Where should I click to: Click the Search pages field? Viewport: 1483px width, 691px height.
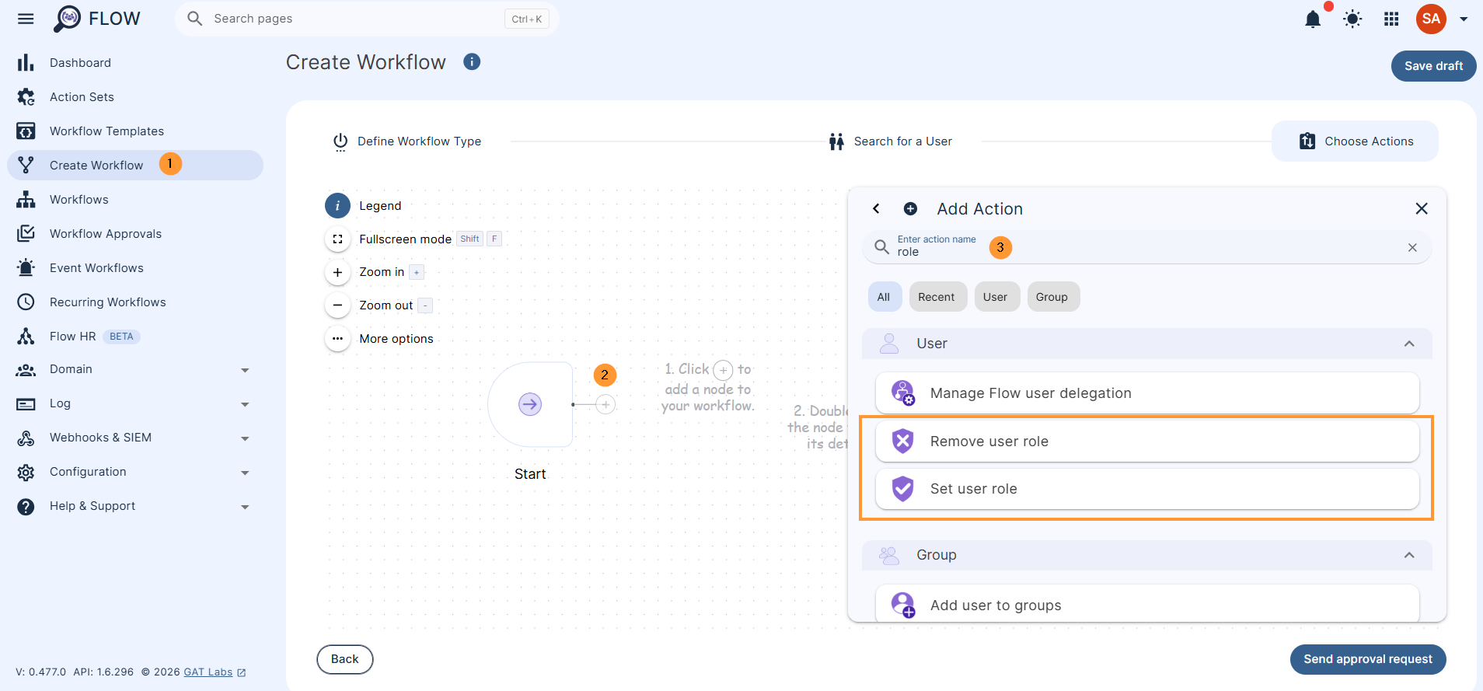pyautogui.click(x=367, y=19)
